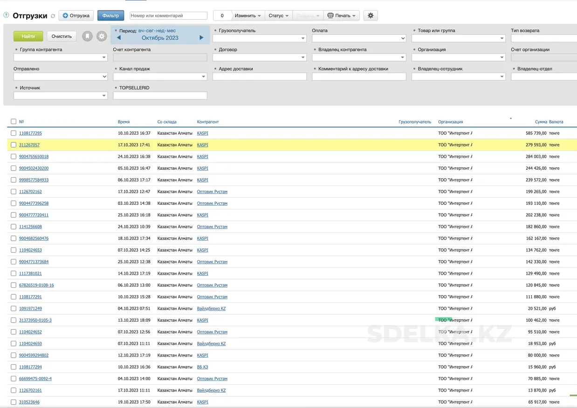Open the help question mark icon
577x408 pixels.
(6, 15)
